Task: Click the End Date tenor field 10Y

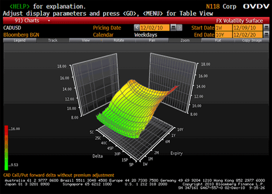Action: (x=224, y=35)
